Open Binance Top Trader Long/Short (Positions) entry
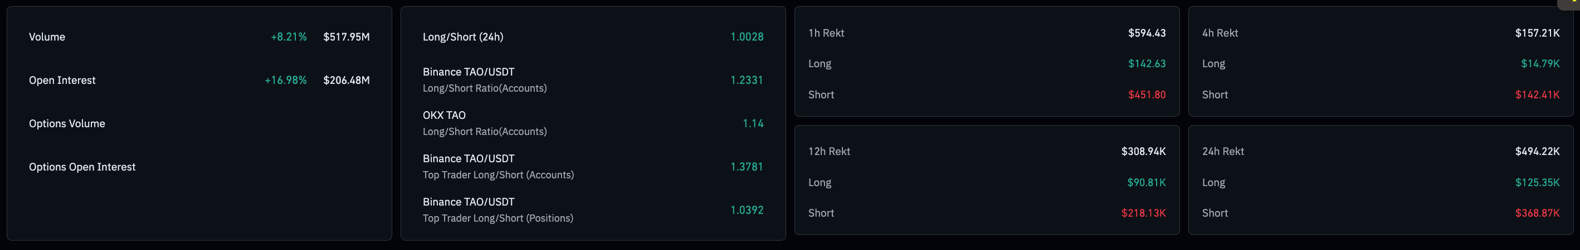Image resolution: width=1580 pixels, height=250 pixels. [x=498, y=209]
